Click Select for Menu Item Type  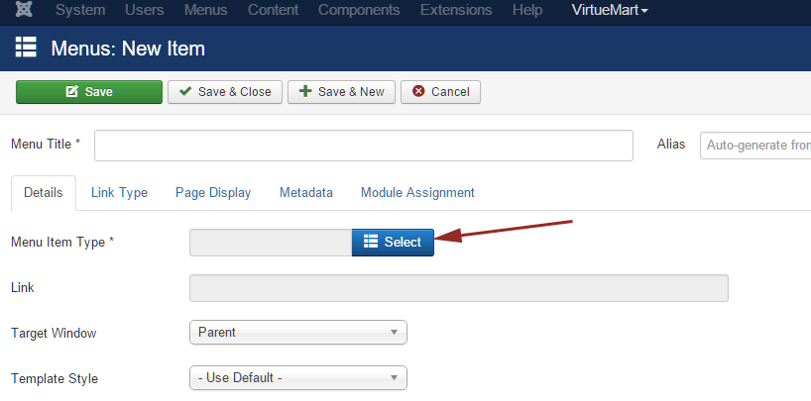(393, 243)
